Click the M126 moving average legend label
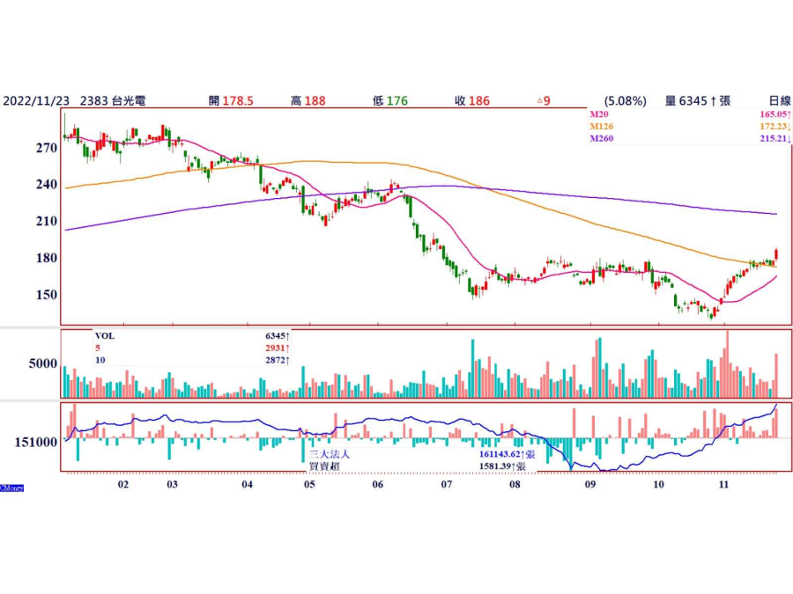793x594 pixels. (601, 127)
